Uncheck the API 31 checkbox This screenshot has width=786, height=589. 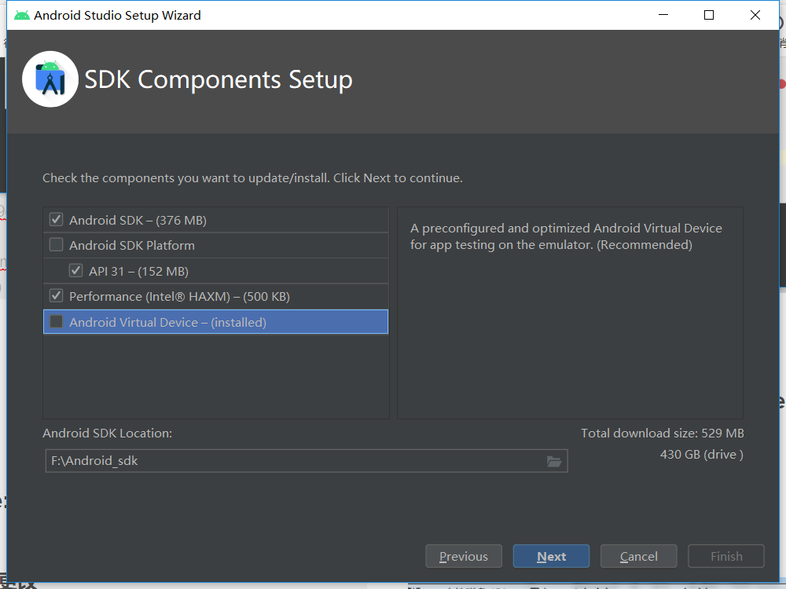tap(75, 271)
